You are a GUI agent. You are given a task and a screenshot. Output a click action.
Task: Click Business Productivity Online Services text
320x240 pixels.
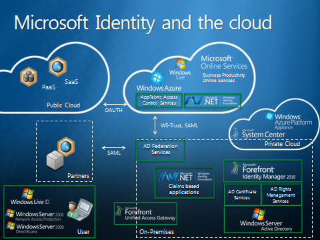[224, 78]
